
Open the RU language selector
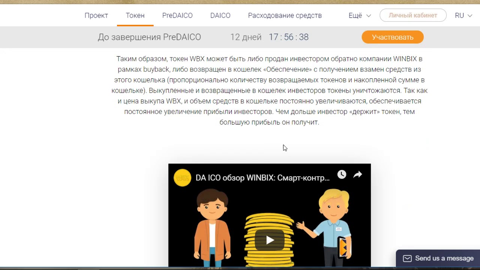(463, 15)
